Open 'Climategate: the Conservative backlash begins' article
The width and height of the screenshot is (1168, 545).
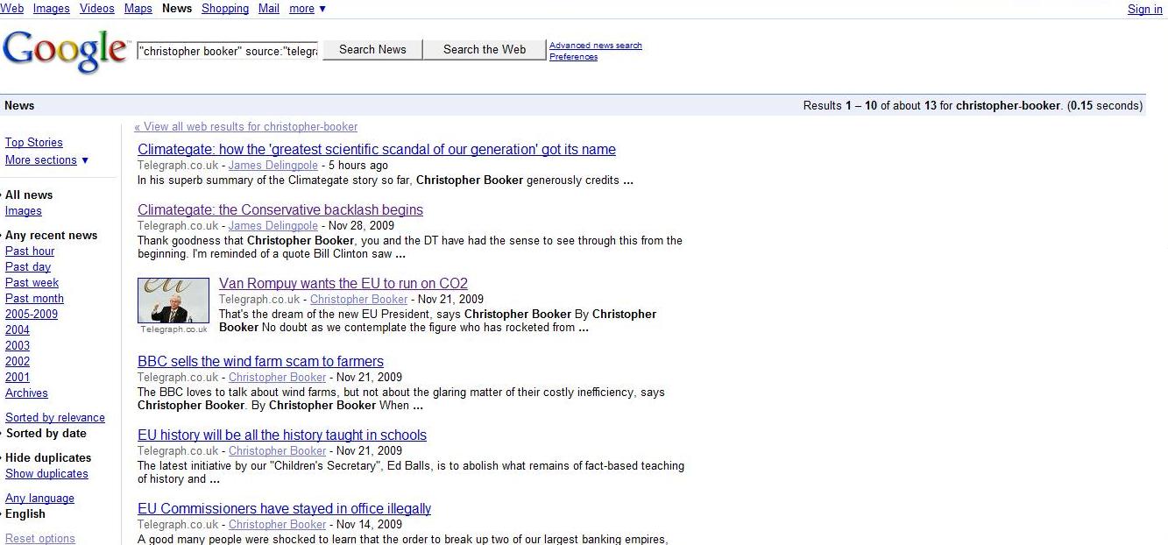click(x=280, y=210)
